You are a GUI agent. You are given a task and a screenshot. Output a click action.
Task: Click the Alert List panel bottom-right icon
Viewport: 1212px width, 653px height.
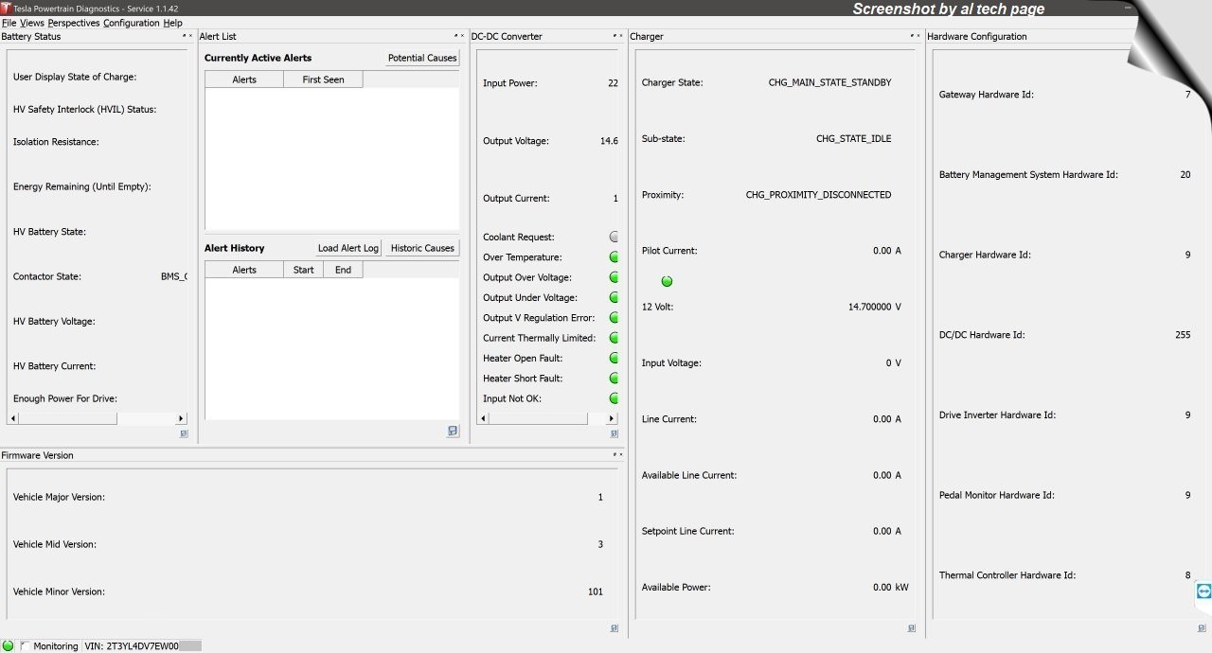point(453,432)
